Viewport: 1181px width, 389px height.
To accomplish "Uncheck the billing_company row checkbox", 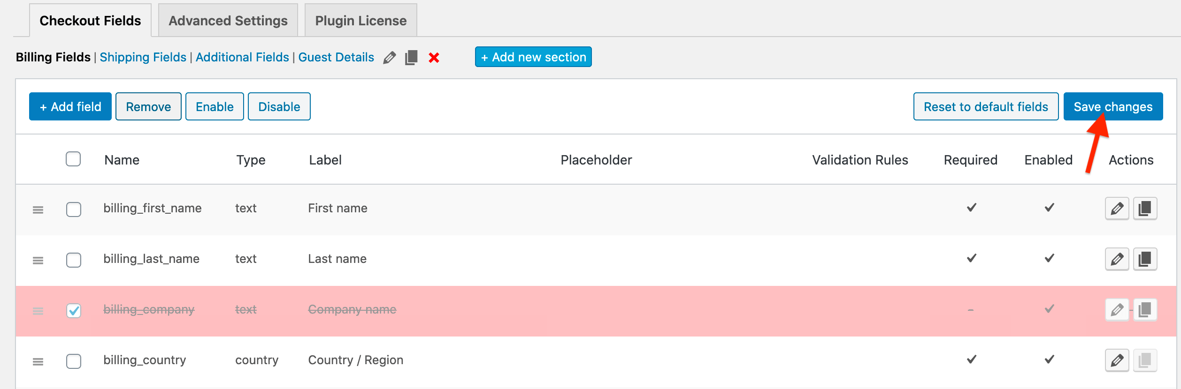I will [74, 310].
